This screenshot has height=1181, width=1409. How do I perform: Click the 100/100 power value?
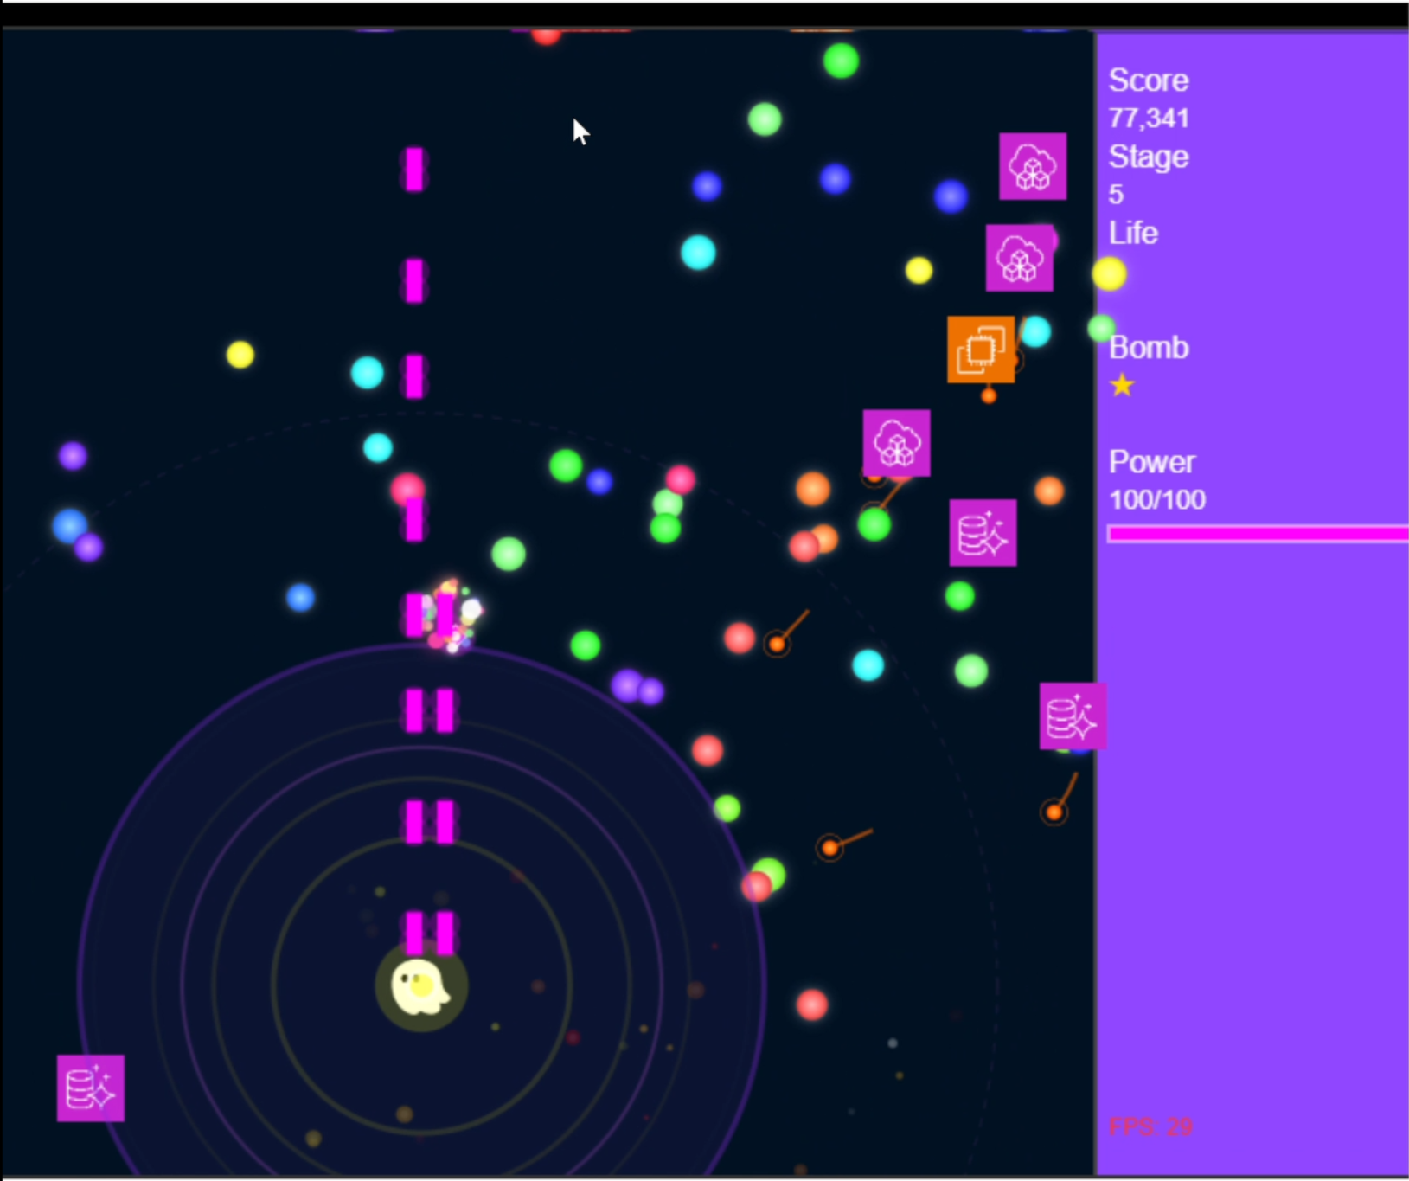click(x=1157, y=499)
